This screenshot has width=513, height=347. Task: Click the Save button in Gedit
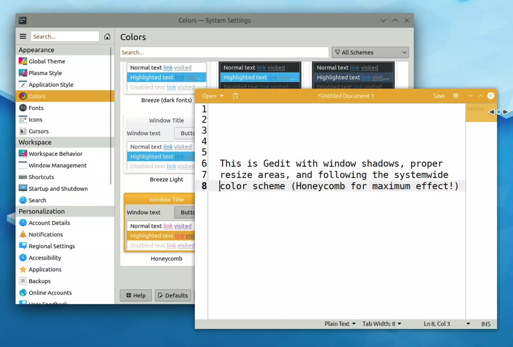click(439, 96)
